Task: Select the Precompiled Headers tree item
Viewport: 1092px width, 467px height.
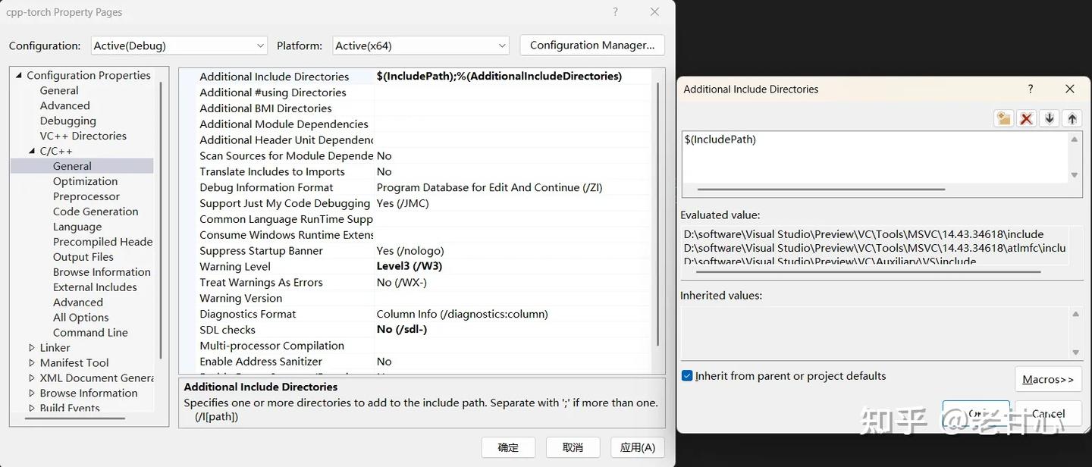Action: point(102,242)
